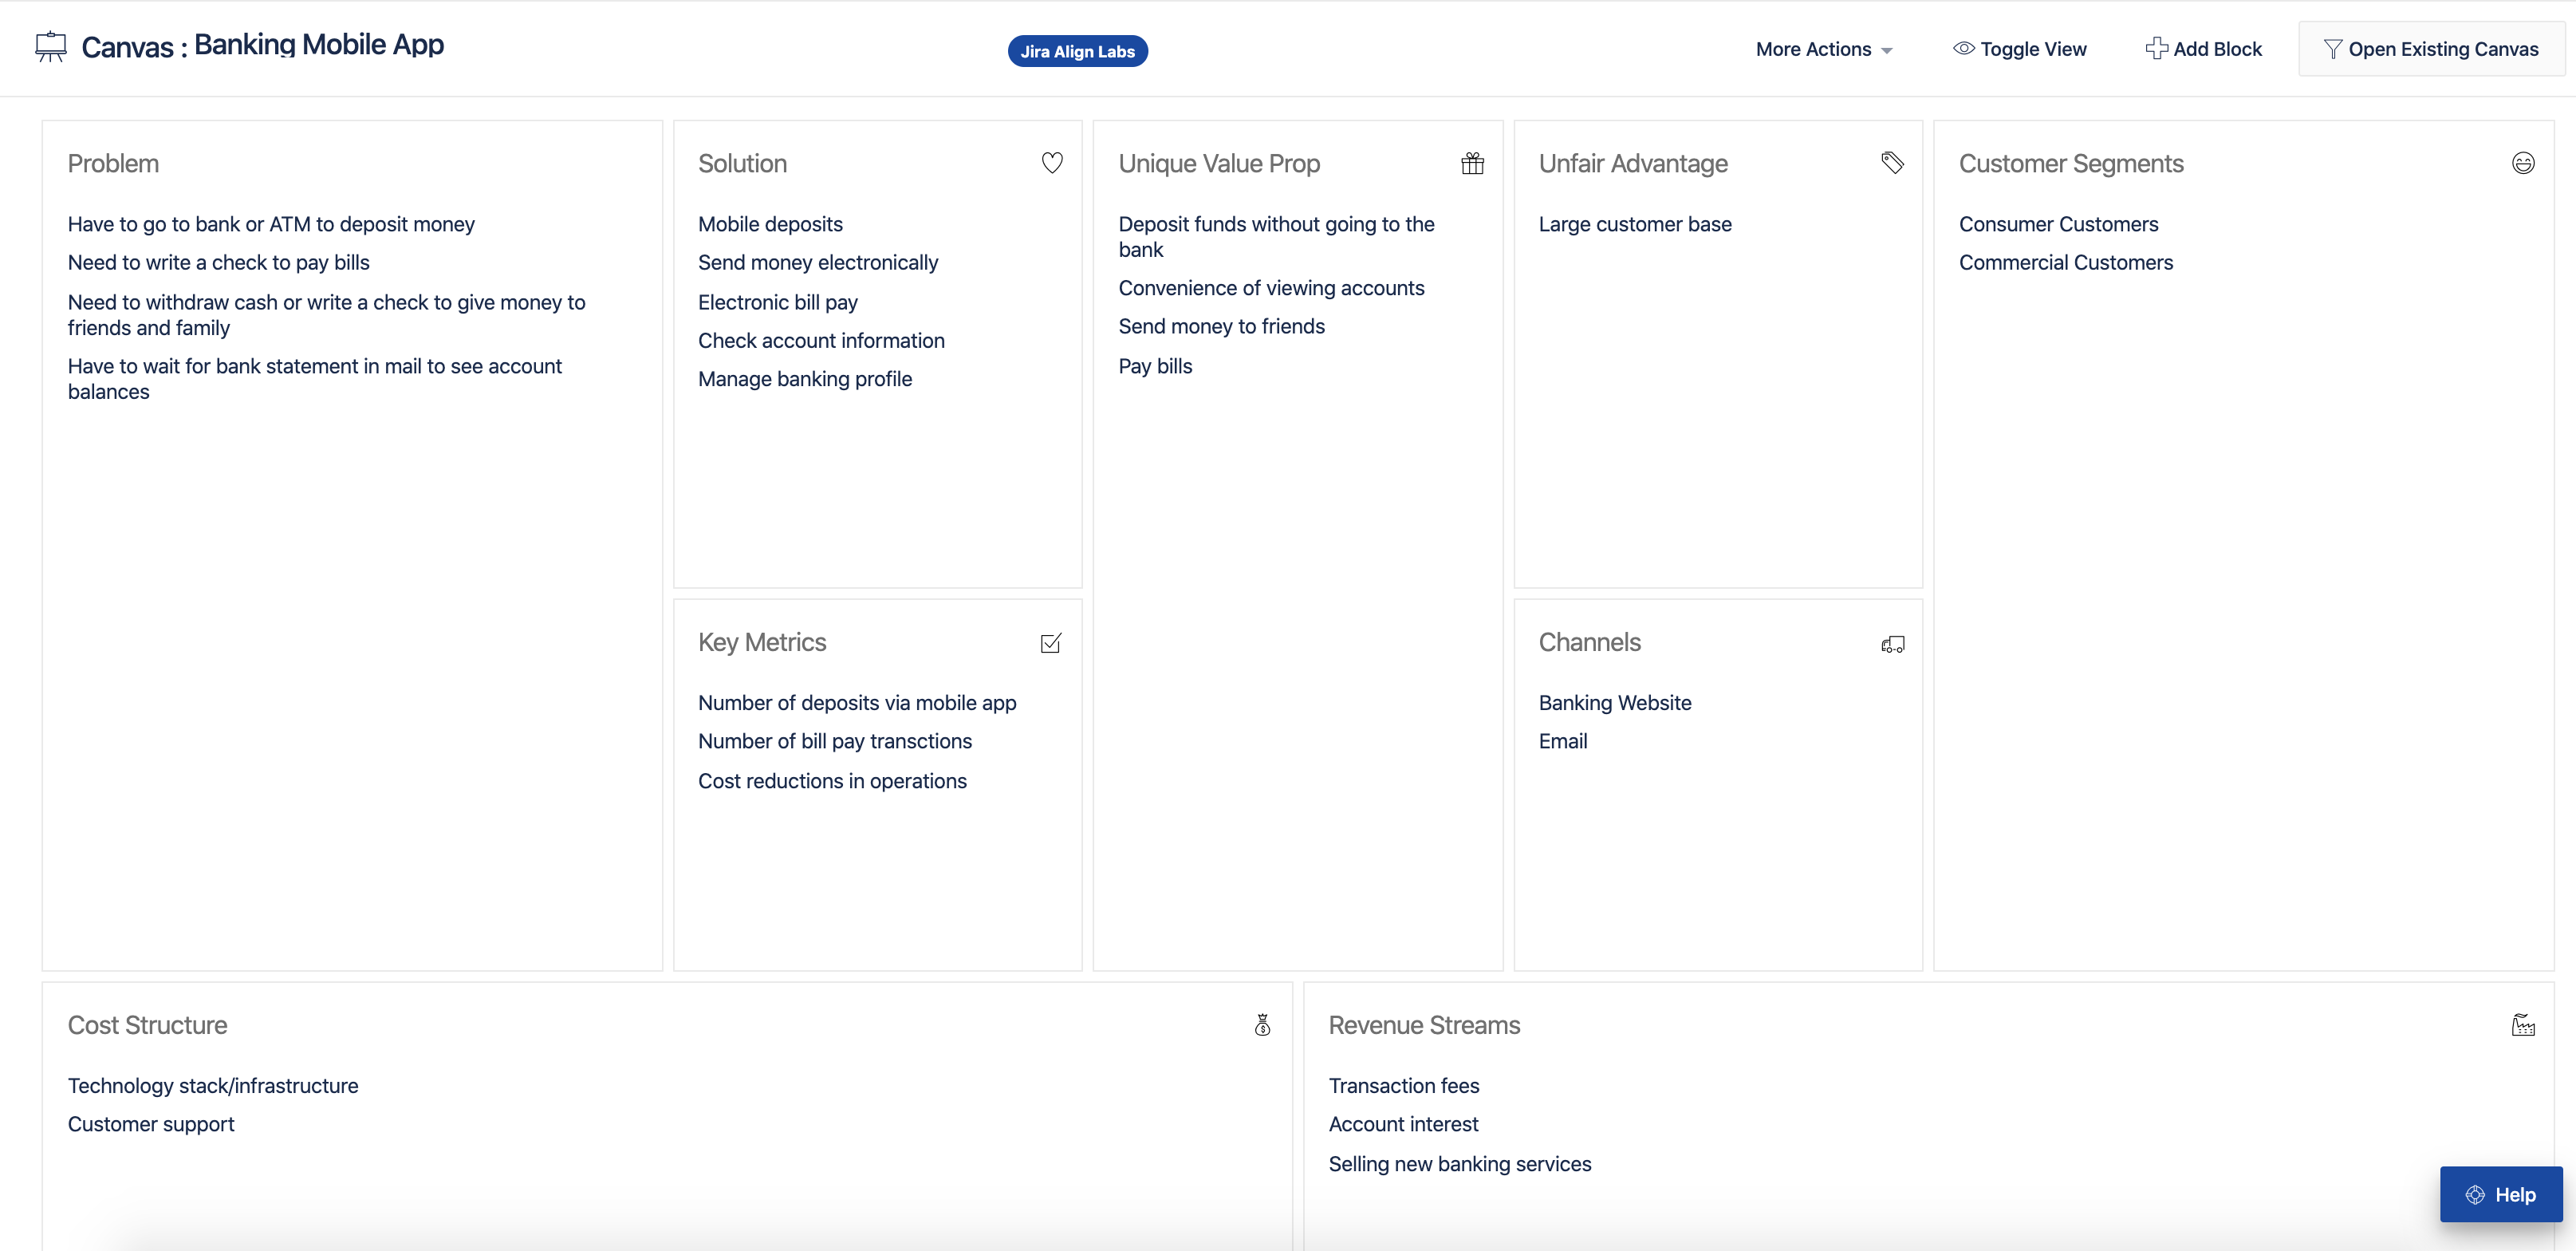The image size is (2576, 1251).
Task: Click the gift icon in Unique Value Prop
Action: click(x=1472, y=163)
